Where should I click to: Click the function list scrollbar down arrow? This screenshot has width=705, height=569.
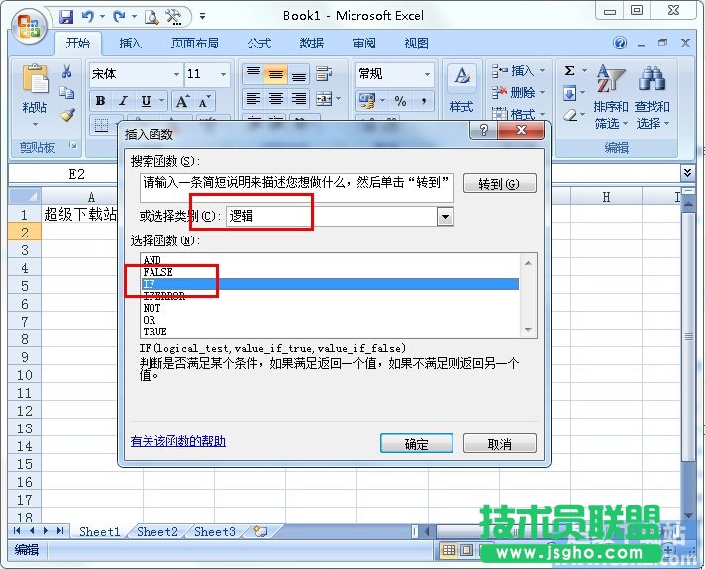529,330
